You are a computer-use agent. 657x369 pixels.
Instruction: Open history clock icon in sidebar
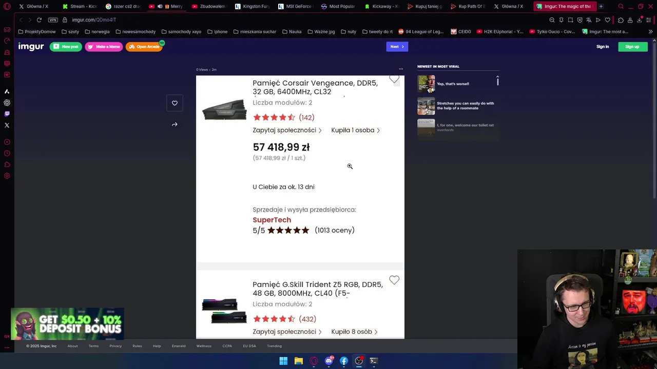click(7, 153)
